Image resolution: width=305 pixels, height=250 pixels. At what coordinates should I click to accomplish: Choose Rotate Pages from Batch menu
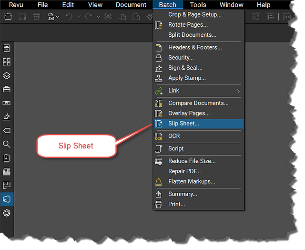pyautogui.click(x=198, y=25)
